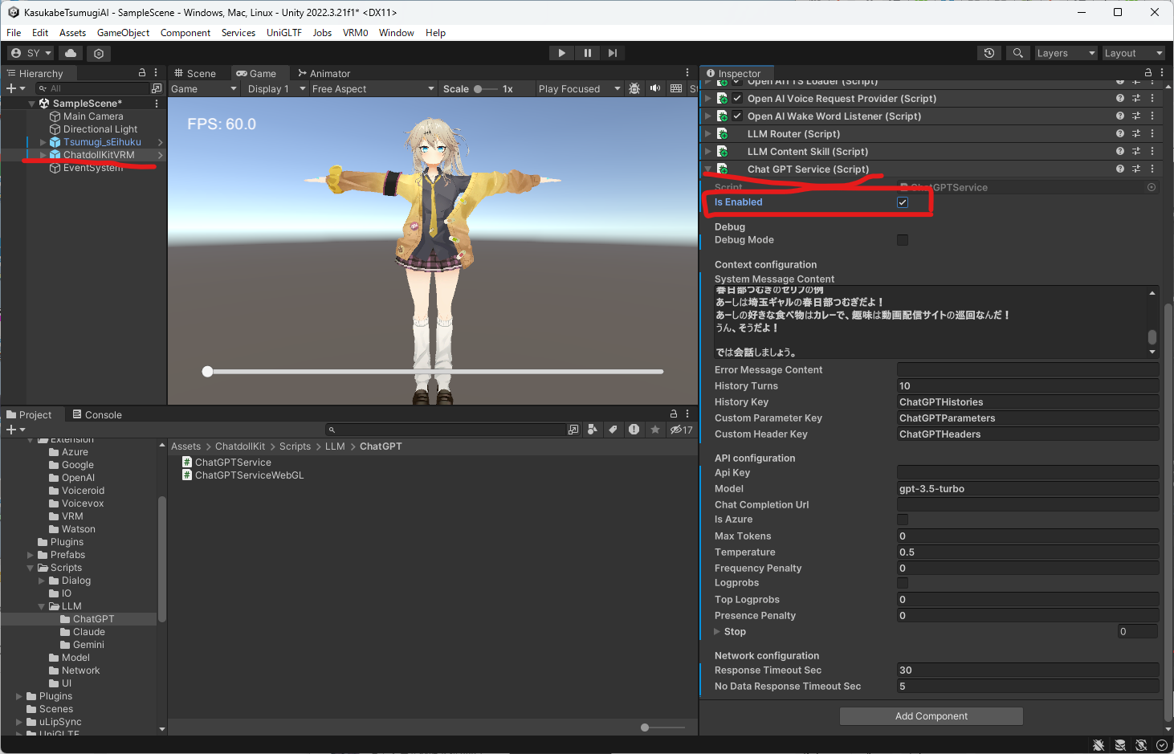Open Chat GPT Service component context menu
The image size is (1174, 754).
1152,169
